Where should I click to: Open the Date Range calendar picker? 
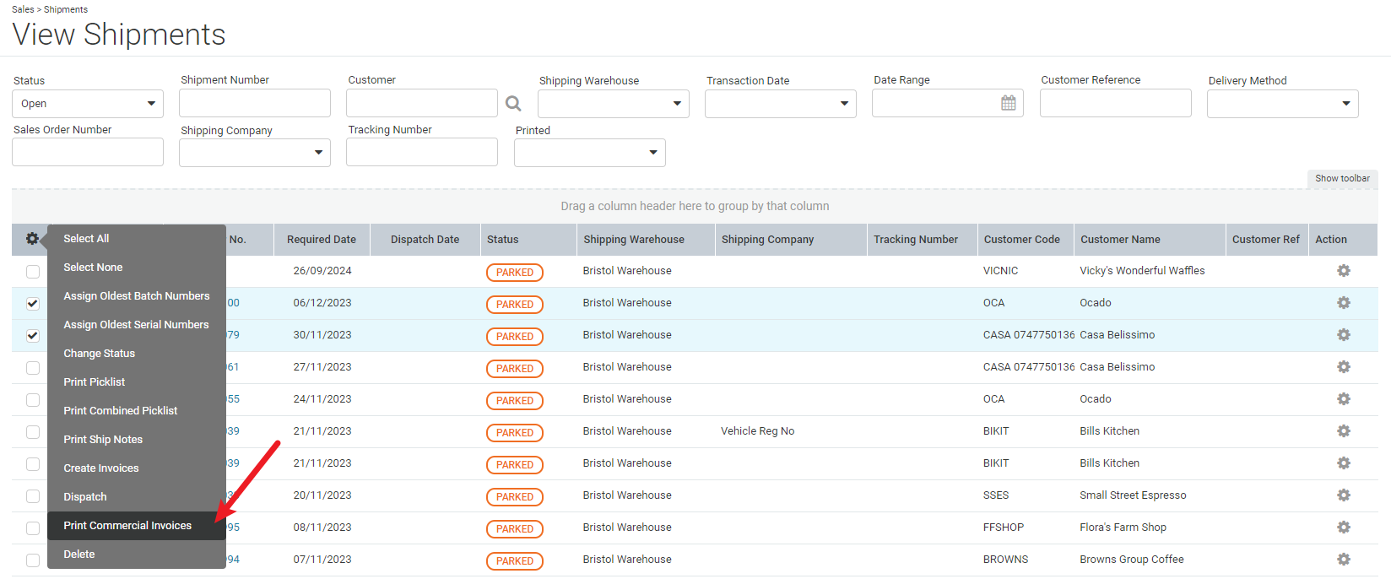(1009, 103)
